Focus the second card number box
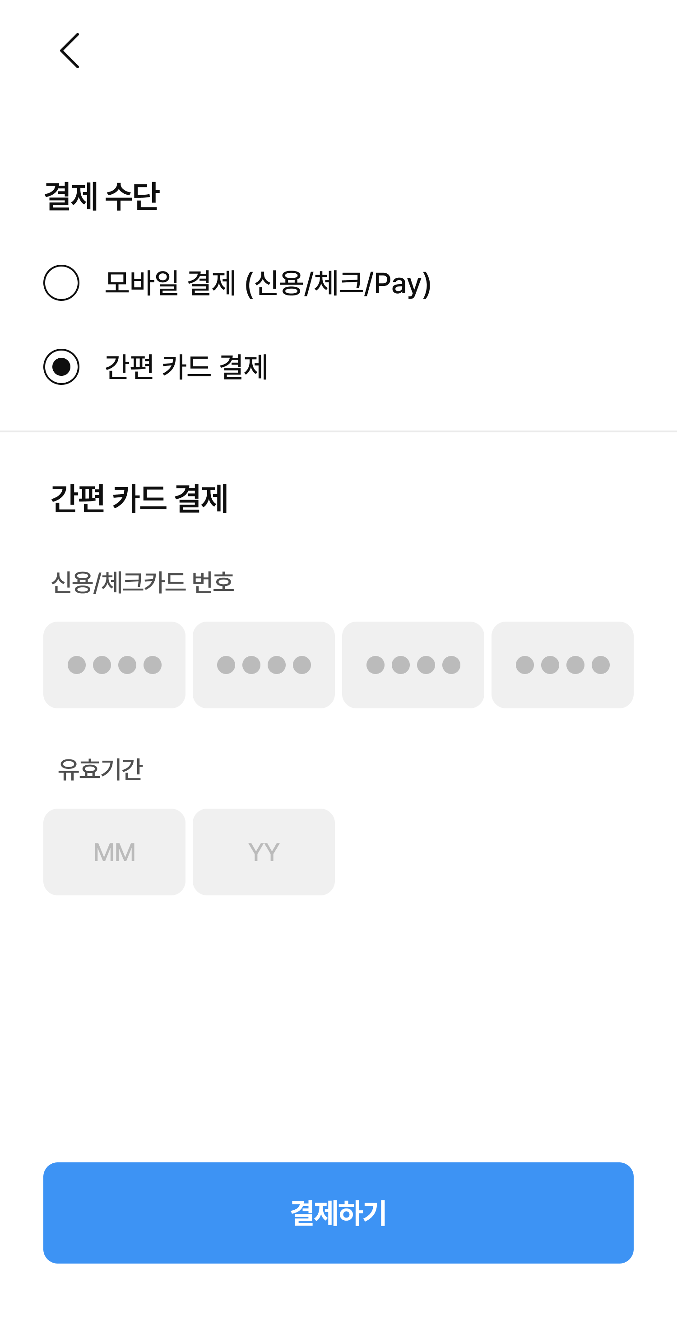The height and width of the screenshot is (1325, 677). click(x=264, y=665)
